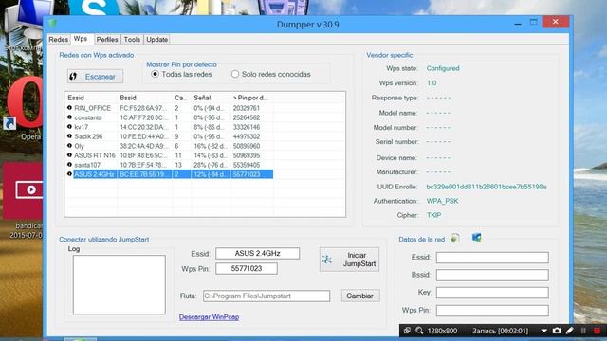607x341 pixels.
Task: Sort by the Pin por d... column header
Action: coord(252,98)
